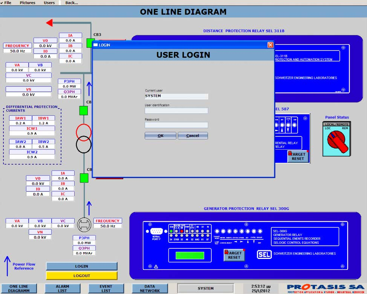Click the PROTASIS SA logo

point(326,289)
